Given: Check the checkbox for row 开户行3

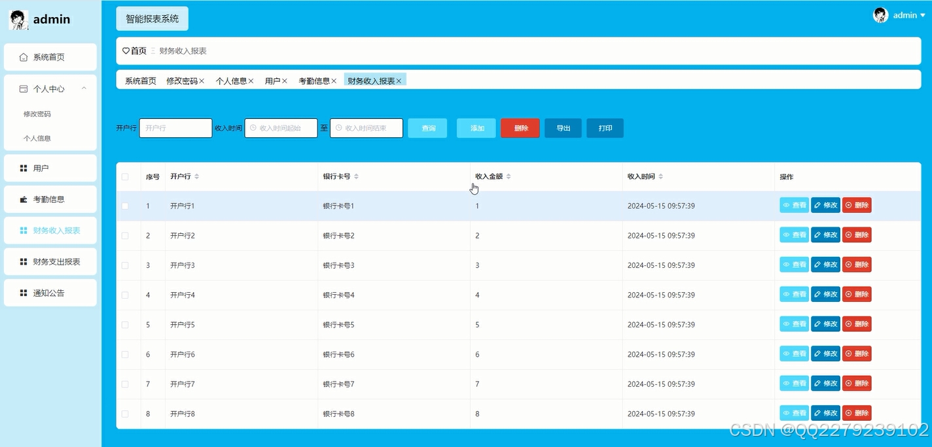Looking at the screenshot, I should 125,265.
